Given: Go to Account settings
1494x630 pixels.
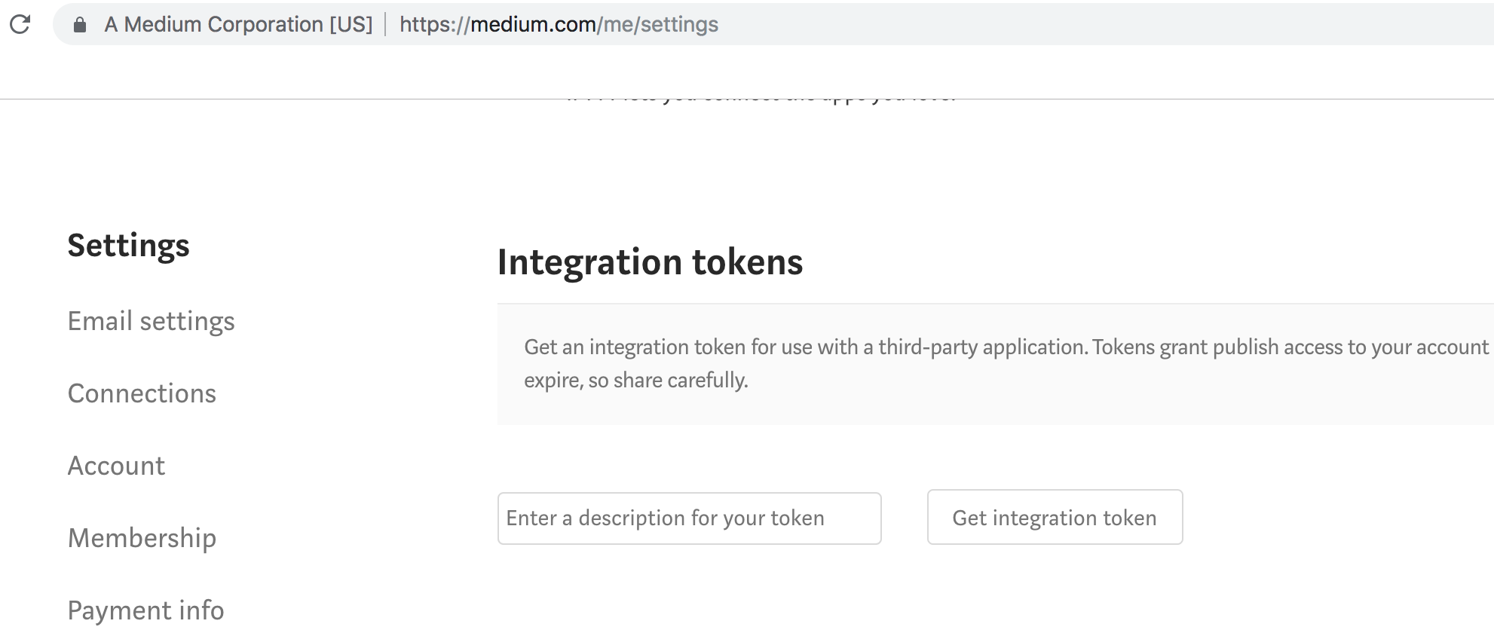Looking at the screenshot, I should (116, 466).
